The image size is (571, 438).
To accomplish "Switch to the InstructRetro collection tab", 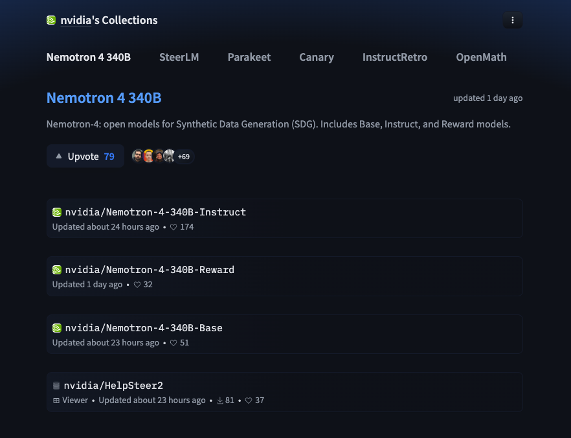I will 395,57.
